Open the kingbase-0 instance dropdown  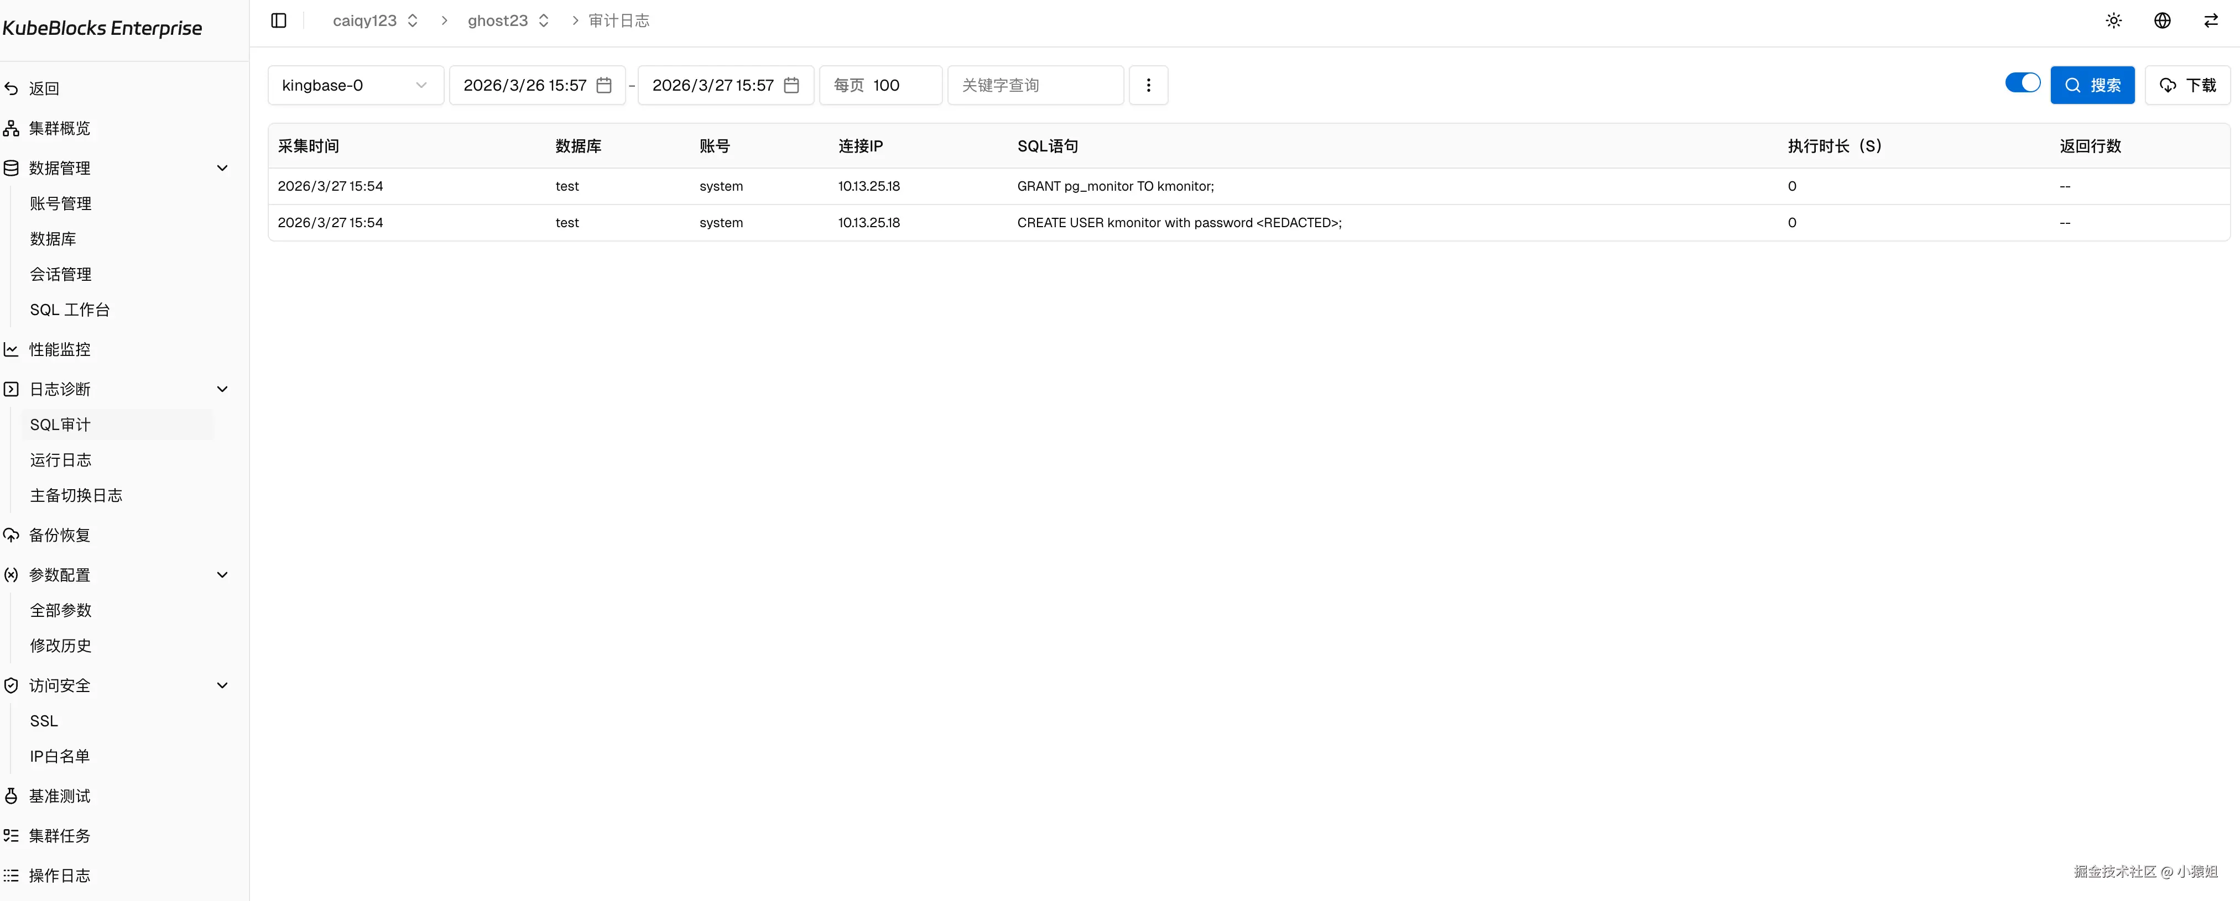(x=355, y=85)
